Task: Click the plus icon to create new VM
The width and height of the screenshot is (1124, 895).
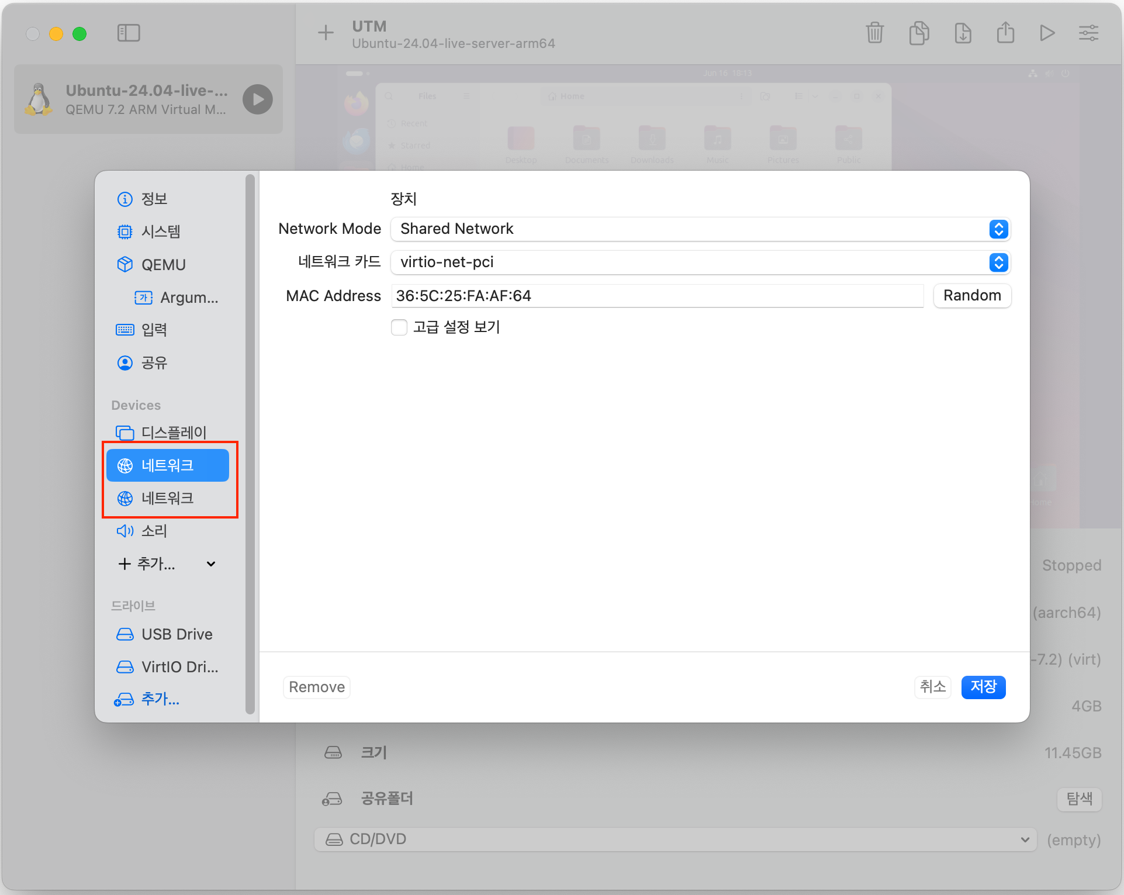Action: [x=326, y=33]
